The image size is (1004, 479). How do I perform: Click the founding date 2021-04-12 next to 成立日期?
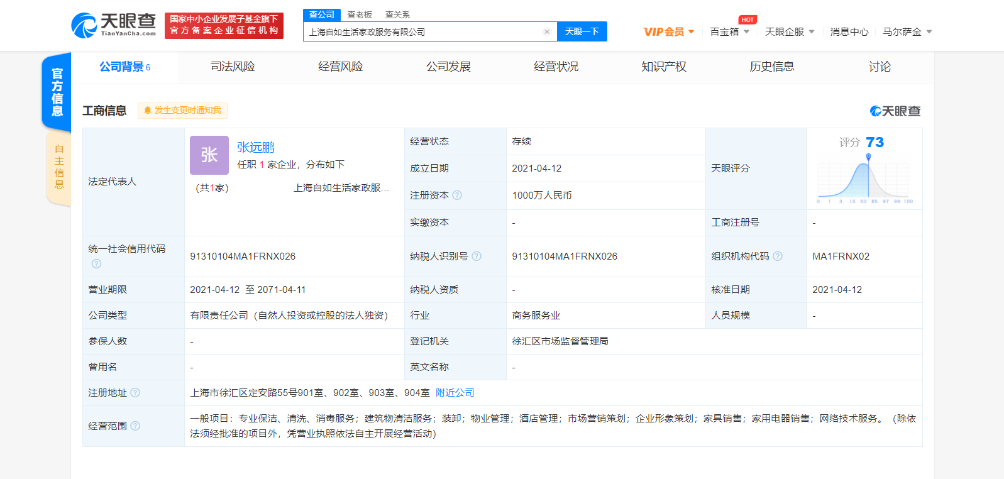point(537,168)
